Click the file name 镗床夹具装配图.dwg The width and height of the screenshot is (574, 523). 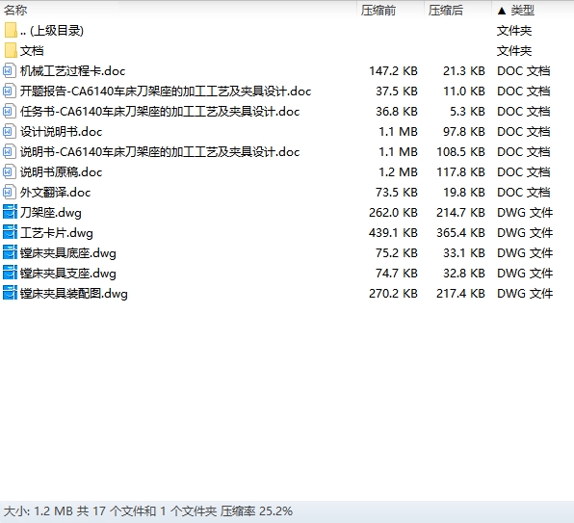coord(74,294)
